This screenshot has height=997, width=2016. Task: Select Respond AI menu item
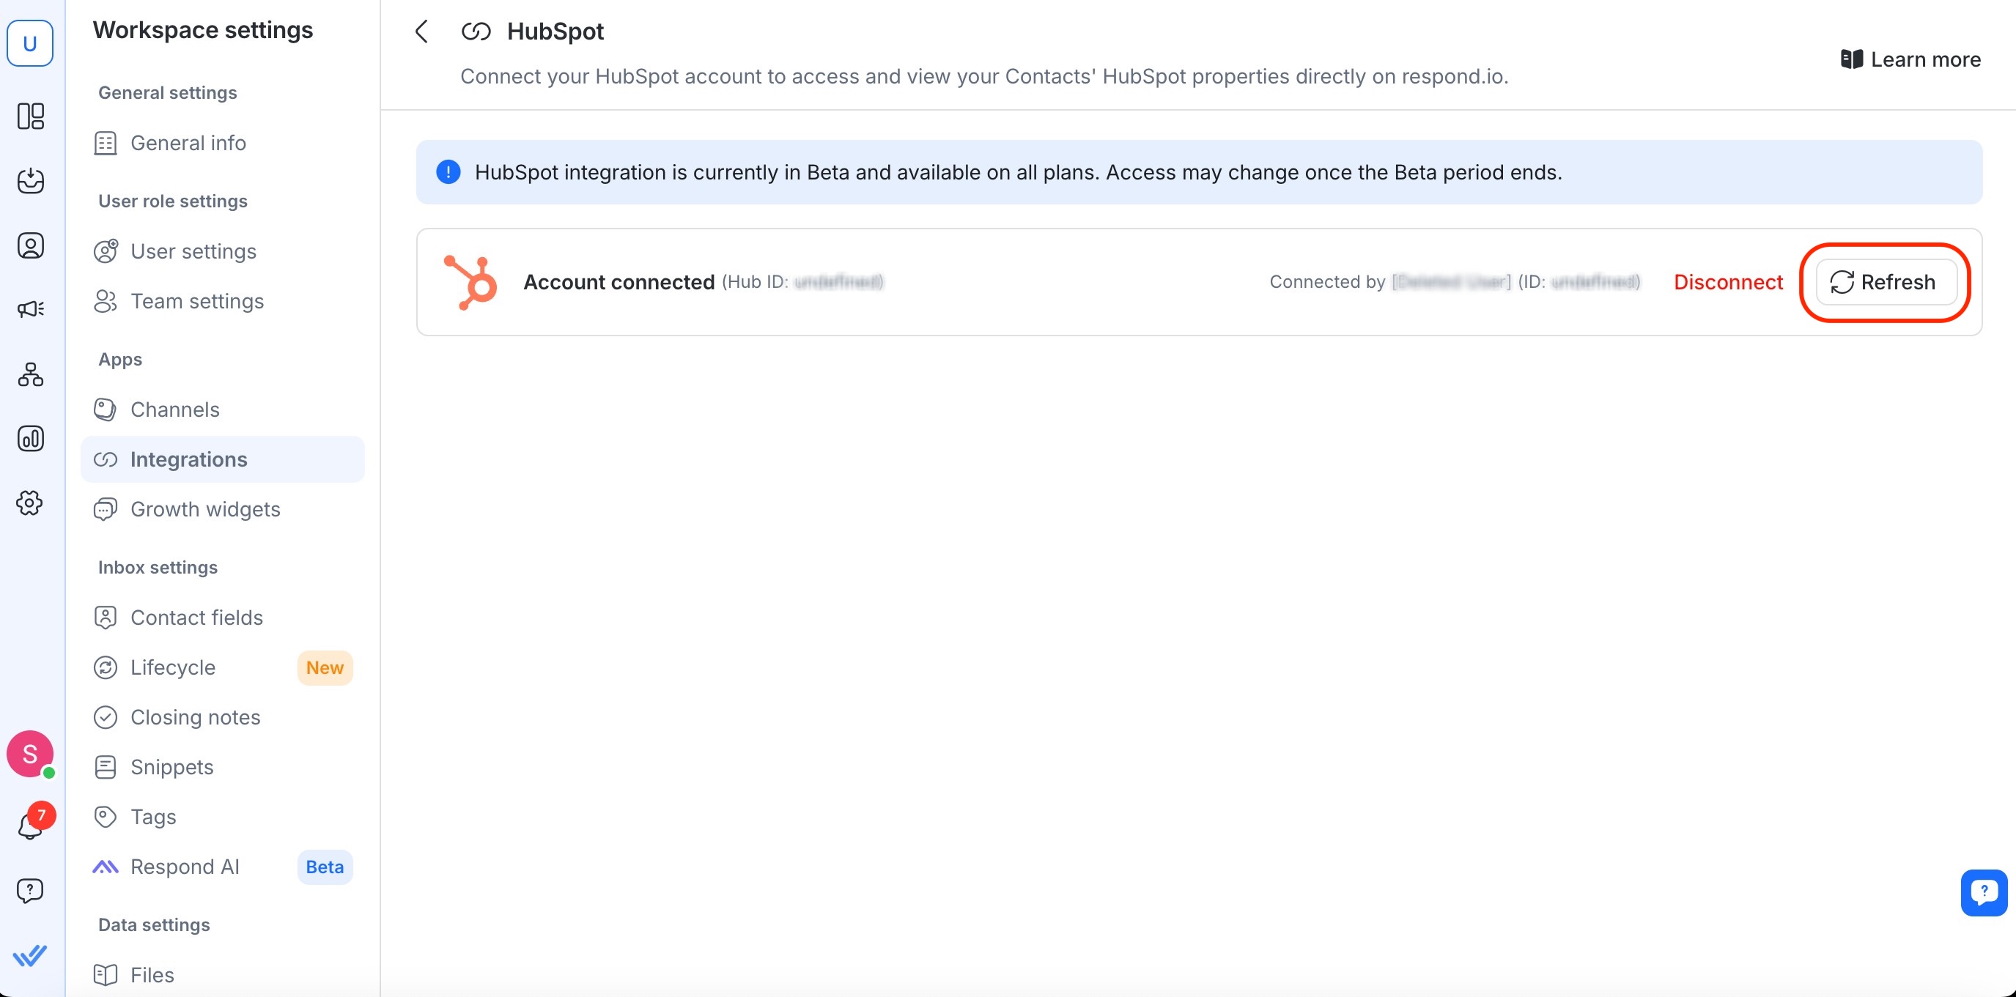[185, 867]
